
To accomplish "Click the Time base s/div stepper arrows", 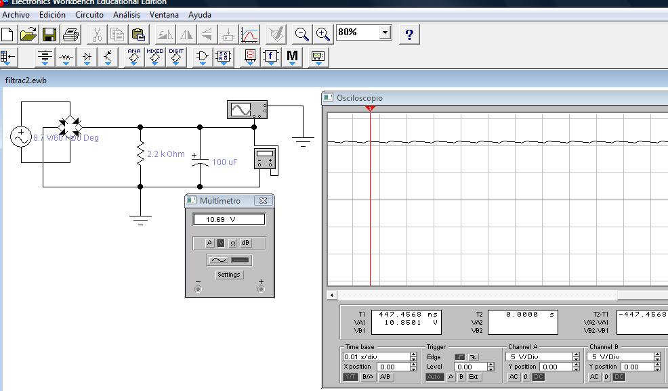I will tap(413, 356).
